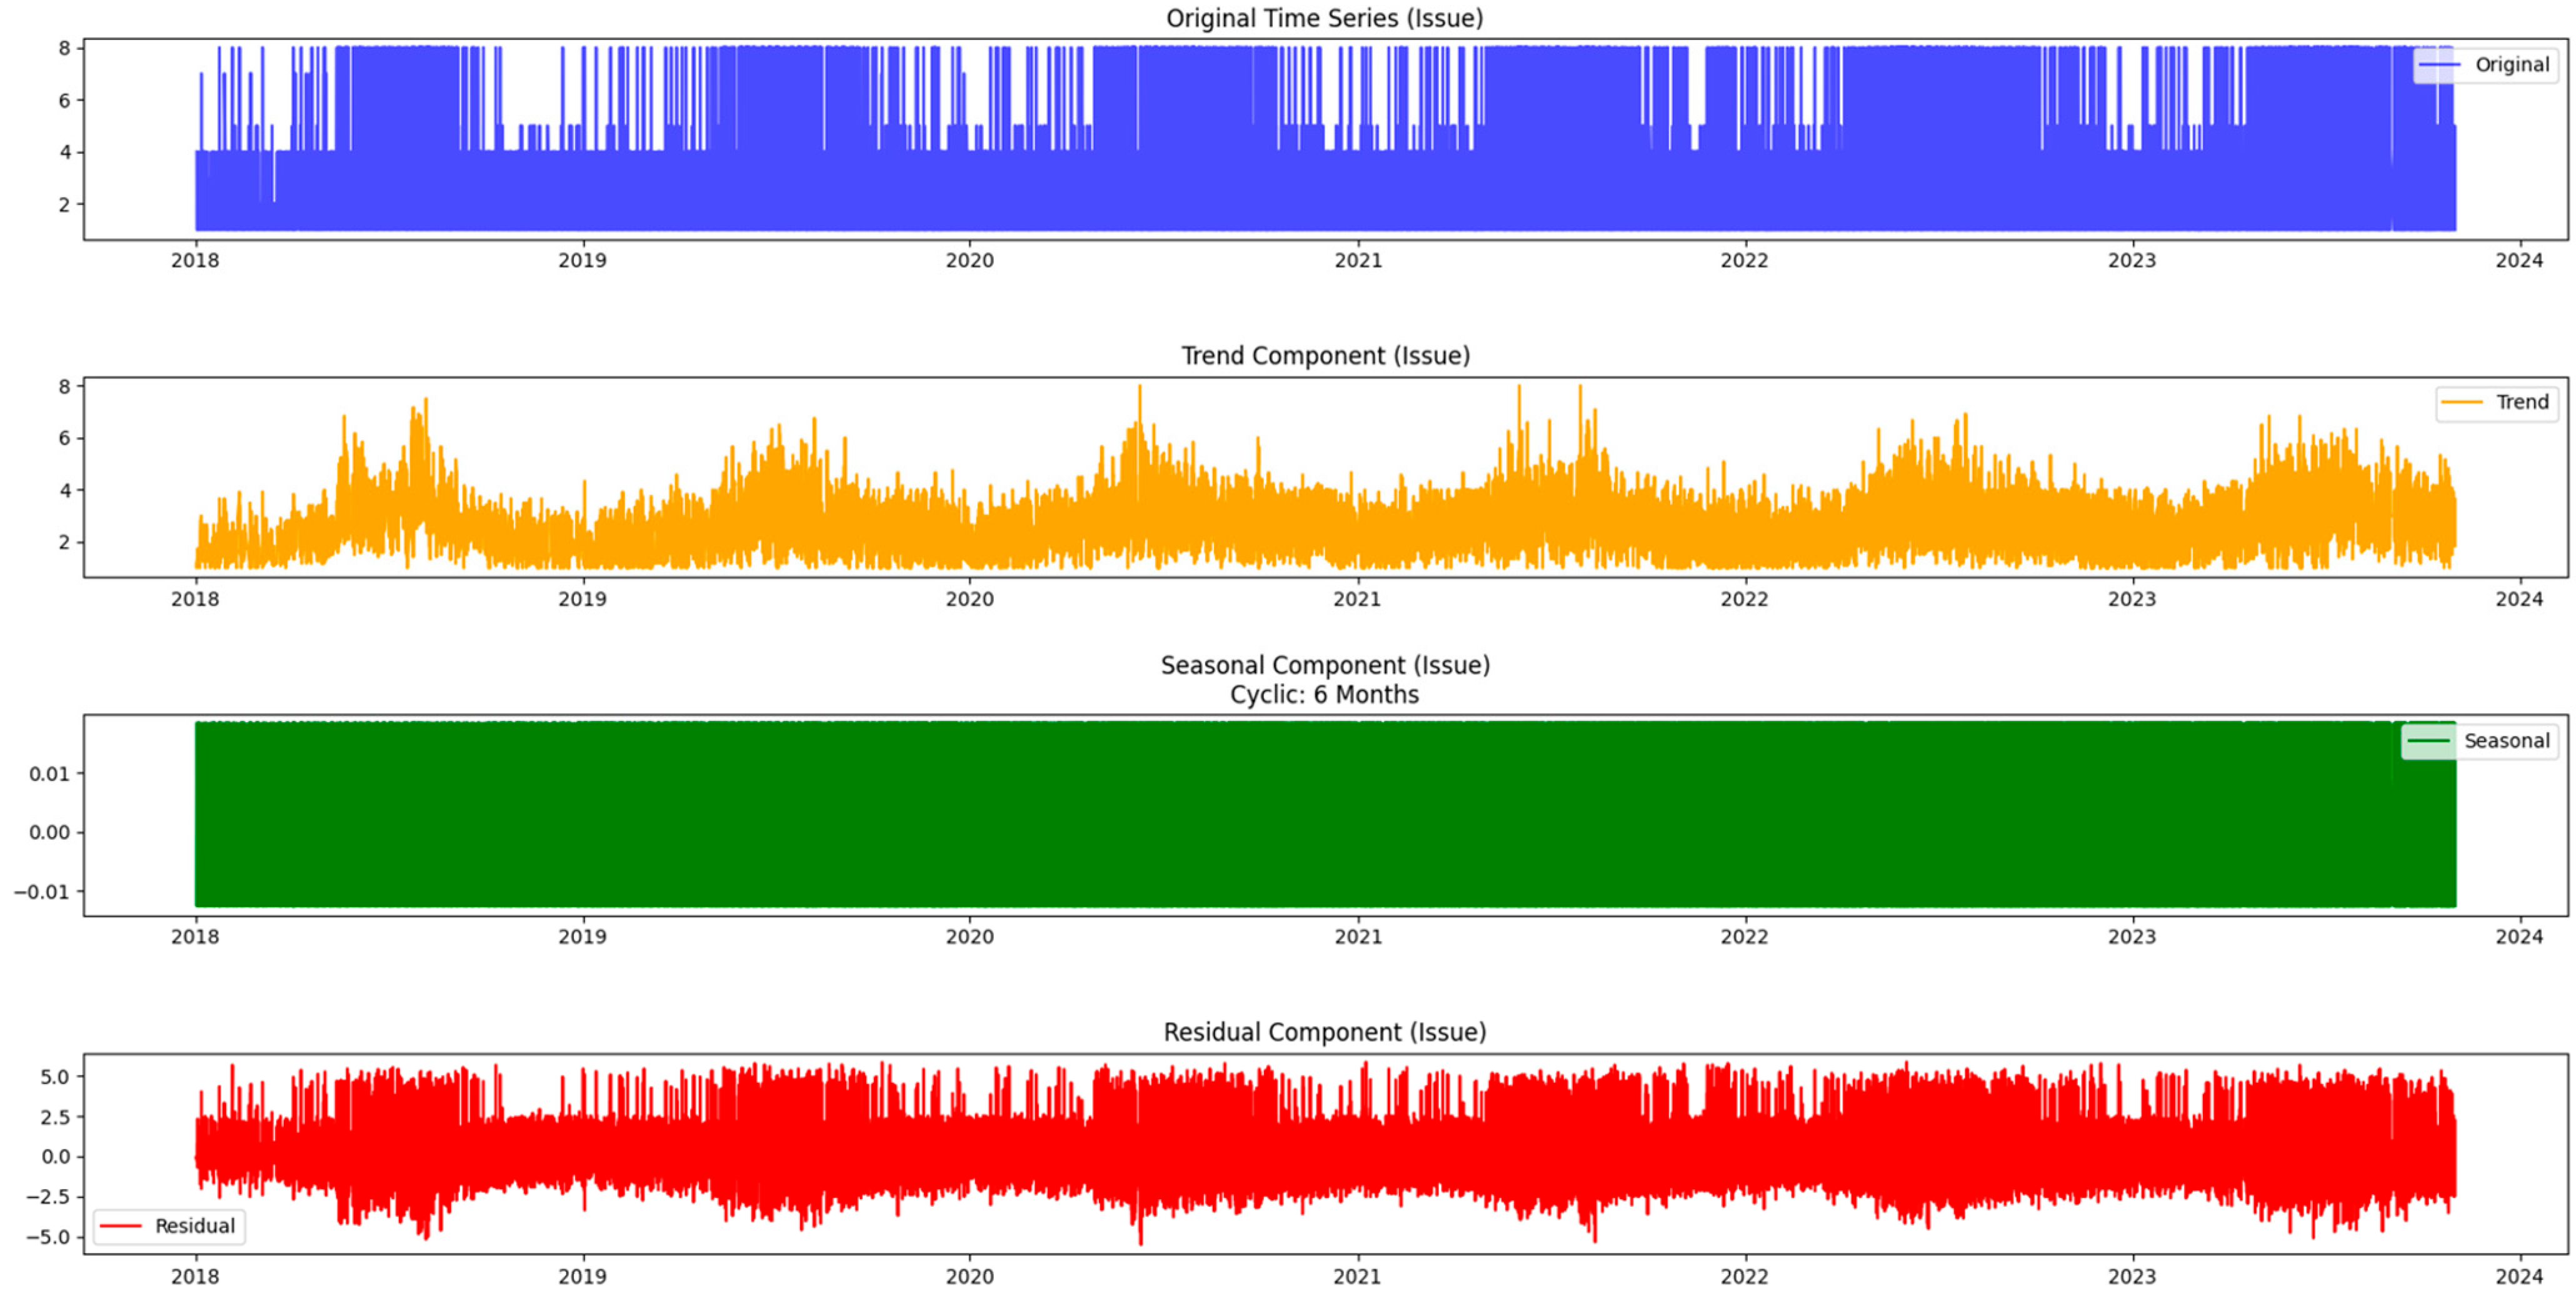Click the 'Seasonal Component (Issue)' title
2576x1293 pixels.
1325,665
